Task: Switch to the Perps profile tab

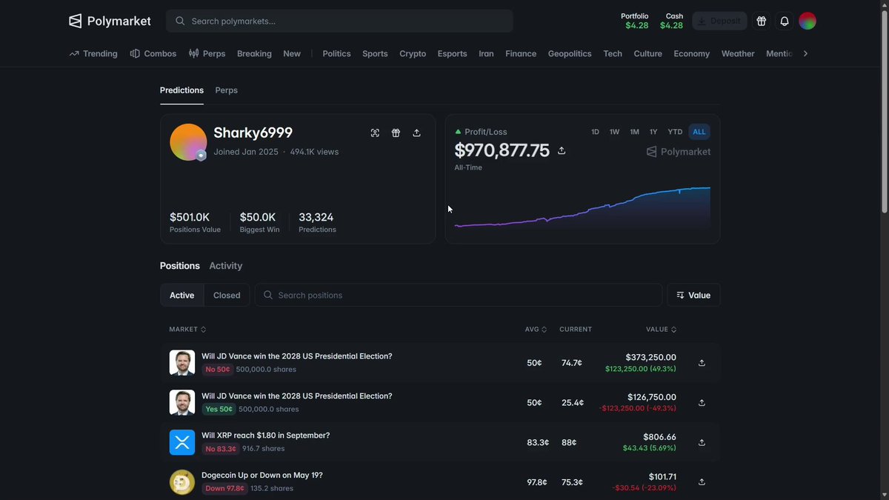Action: coord(226,90)
